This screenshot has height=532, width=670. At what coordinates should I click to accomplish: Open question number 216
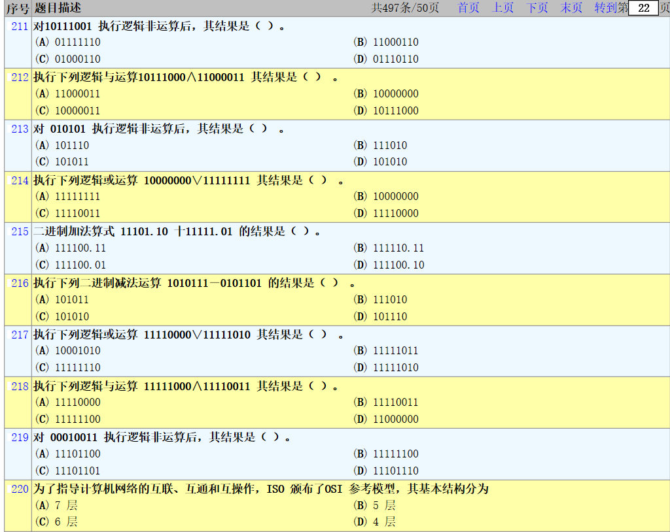tap(20, 283)
